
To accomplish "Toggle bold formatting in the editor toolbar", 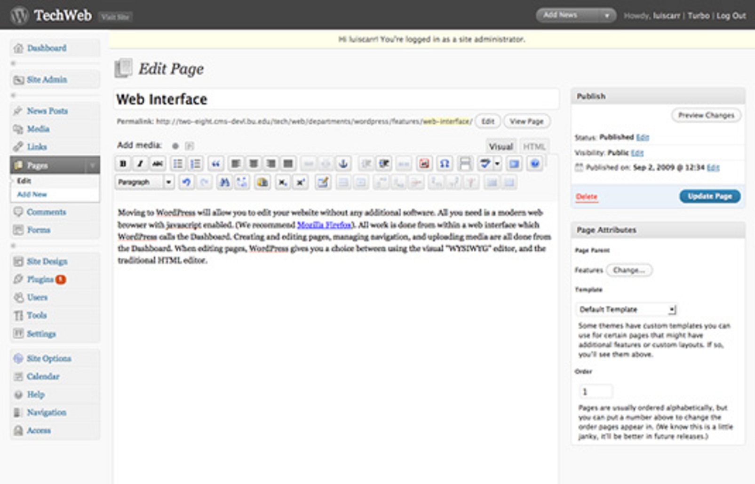I will (x=123, y=164).
